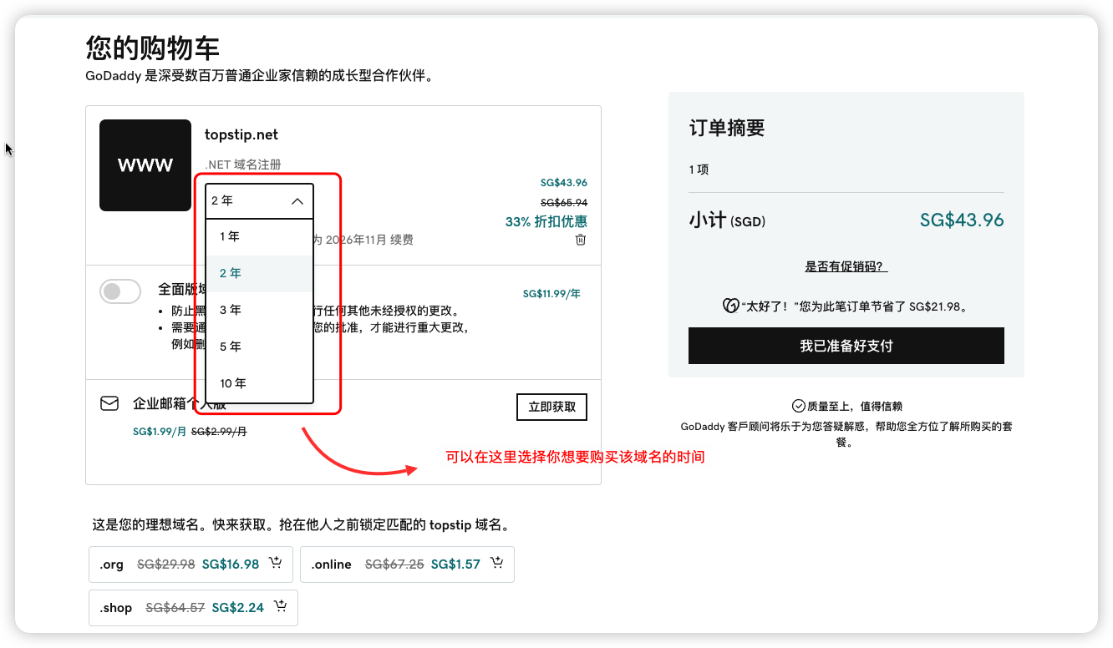1113x648 pixels.
Task: Add .online domain via cart icon
Action: (497, 563)
